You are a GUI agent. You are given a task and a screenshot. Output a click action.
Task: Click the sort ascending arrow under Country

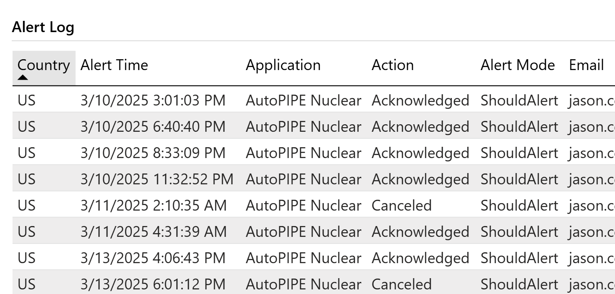pos(23,77)
